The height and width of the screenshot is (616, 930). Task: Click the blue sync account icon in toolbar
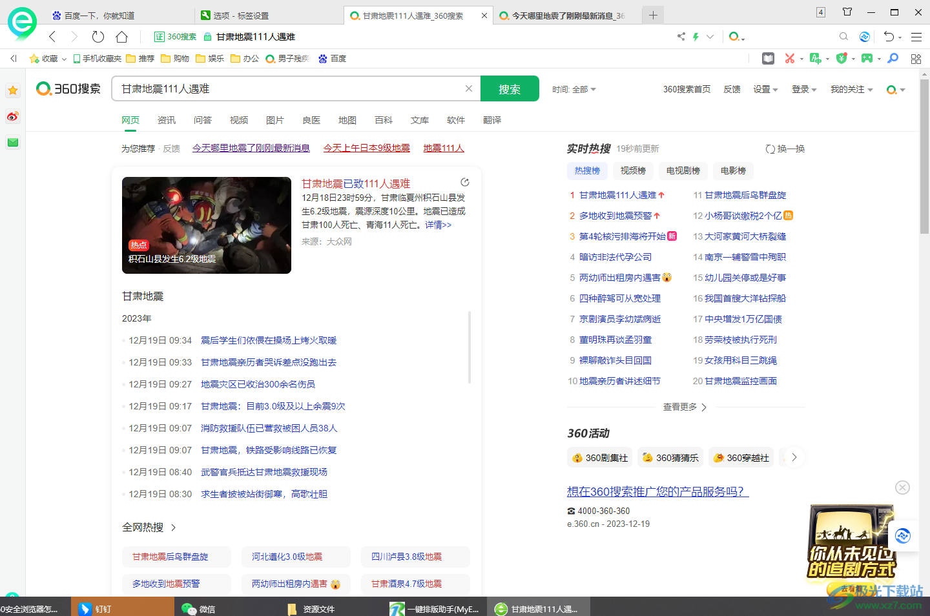pos(865,37)
